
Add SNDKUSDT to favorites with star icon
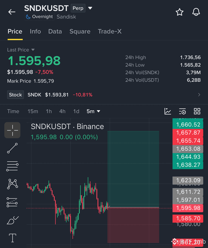coord(180,12)
